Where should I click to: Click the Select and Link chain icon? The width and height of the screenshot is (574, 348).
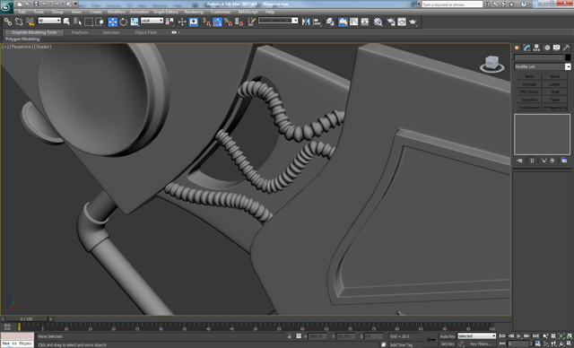click(x=8, y=22)
